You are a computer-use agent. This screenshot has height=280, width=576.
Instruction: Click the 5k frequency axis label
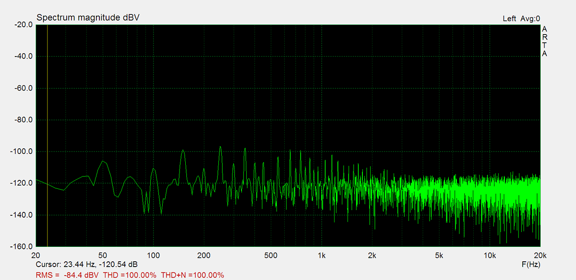(439, 255)
